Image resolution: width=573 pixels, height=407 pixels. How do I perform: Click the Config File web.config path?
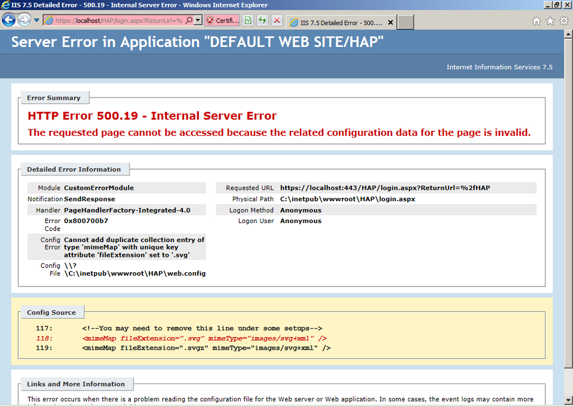[x=135, y=269]
